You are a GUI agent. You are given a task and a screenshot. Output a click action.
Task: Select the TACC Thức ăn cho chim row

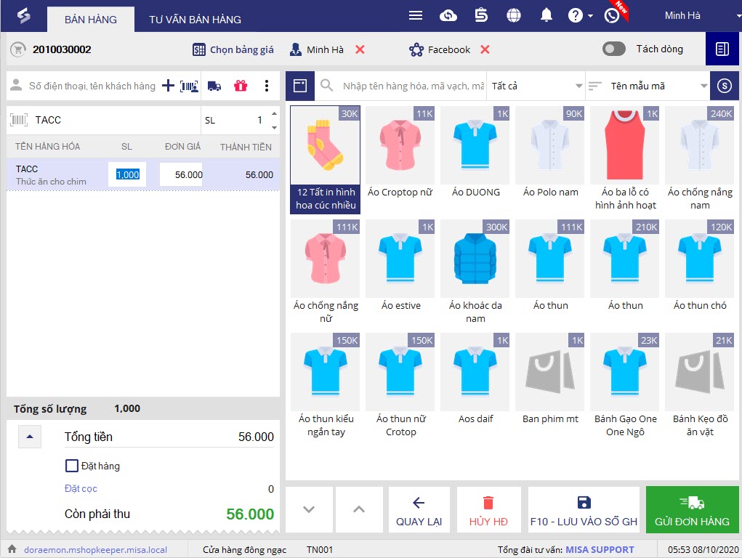click(143, 174)
